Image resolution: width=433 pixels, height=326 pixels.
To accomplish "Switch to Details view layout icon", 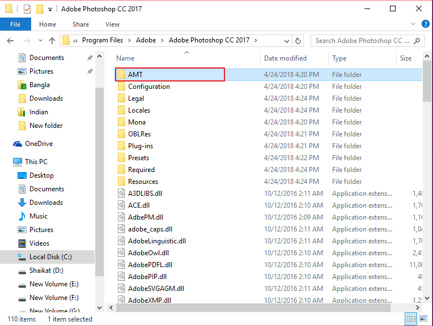I will 411,319.
